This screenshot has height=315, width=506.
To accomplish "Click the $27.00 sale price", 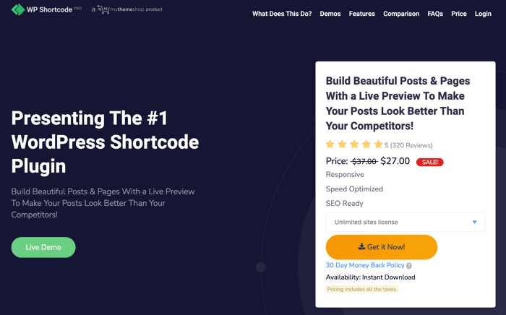I will [395, 161].
